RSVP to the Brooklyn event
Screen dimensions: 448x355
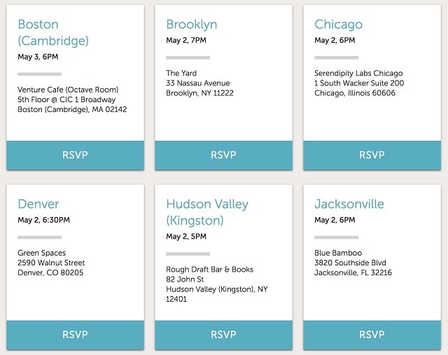point(223,155)
